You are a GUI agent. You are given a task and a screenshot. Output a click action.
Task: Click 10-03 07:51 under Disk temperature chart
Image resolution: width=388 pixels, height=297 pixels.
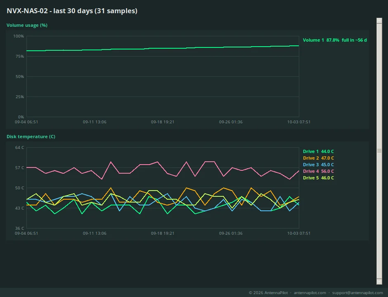coord(299,233)
